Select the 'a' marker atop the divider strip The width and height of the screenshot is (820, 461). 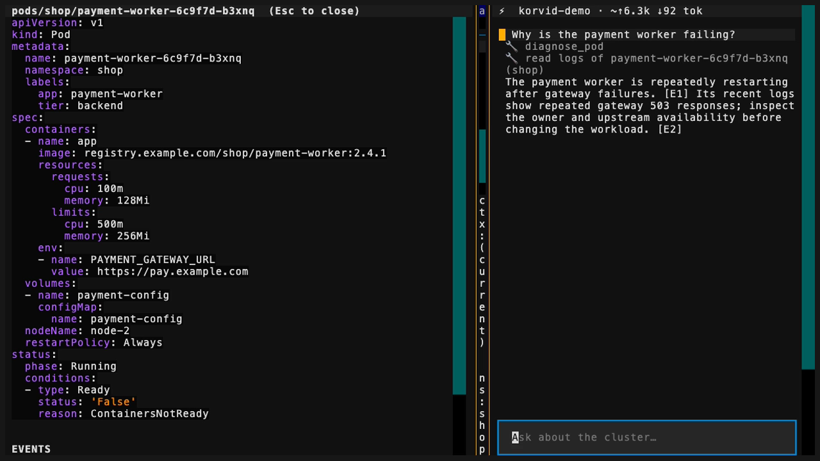pyautogui.click(x=482, y=11)
